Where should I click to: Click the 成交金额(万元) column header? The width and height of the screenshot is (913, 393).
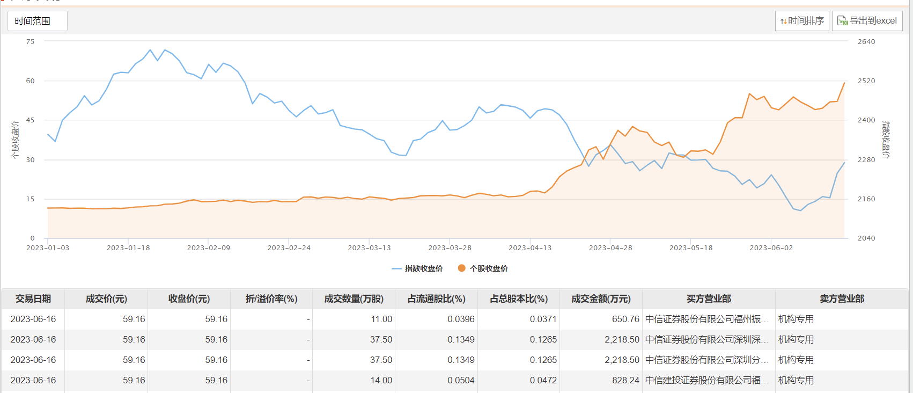click(601, 299)
